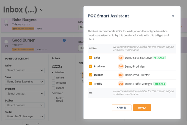Uncheck the Producer recommendation checkbox
This screenshot has height=125, width=187.
pos(90,66)
